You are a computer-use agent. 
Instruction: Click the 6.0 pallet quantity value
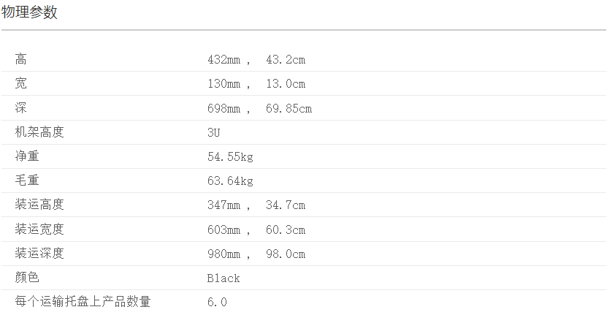point(217,303)
